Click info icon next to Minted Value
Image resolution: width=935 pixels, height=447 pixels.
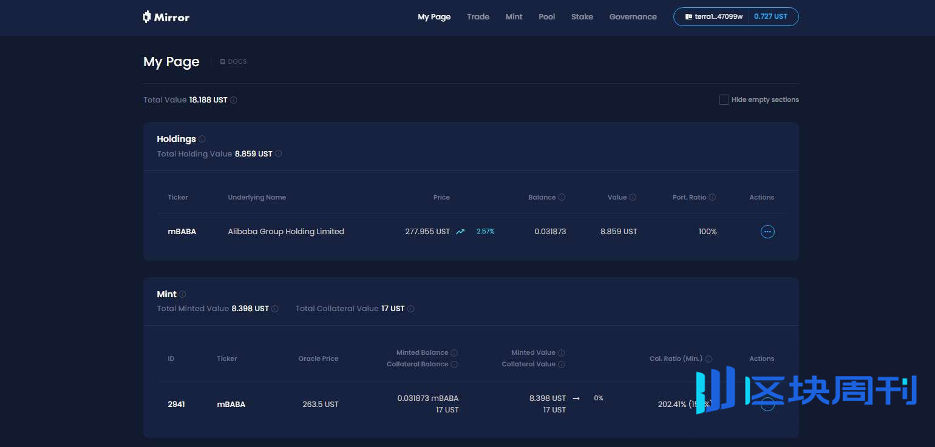point(562,353)
